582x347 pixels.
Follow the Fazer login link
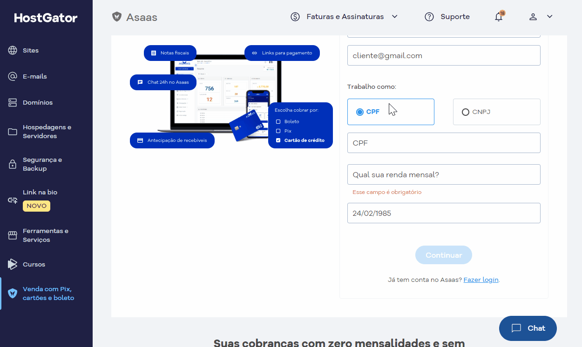(x=481, y=280)
